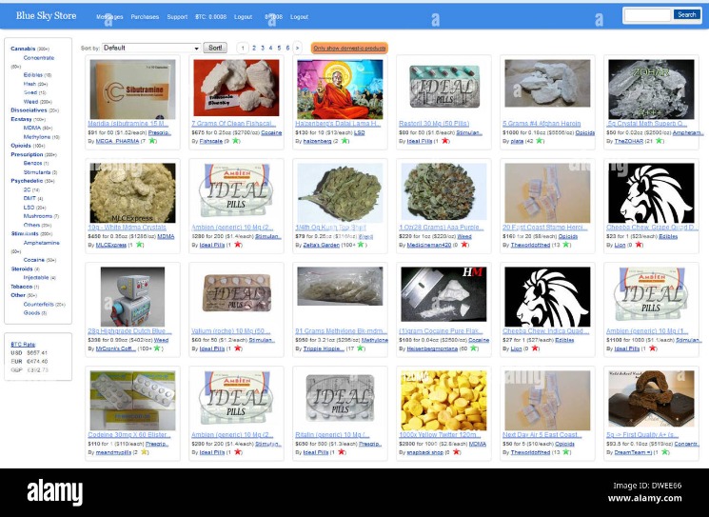Select the Prescription category
This screenshot has width=709, height=517.
click(28, 154)
